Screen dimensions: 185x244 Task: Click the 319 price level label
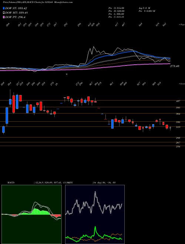pyautogui.click(x=178, y=127)
